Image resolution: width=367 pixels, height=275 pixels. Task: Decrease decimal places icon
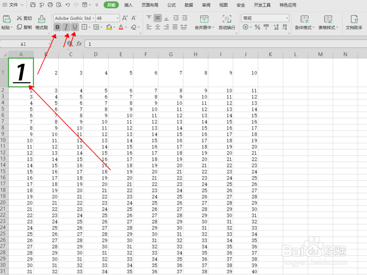click(x=284, y=27)
